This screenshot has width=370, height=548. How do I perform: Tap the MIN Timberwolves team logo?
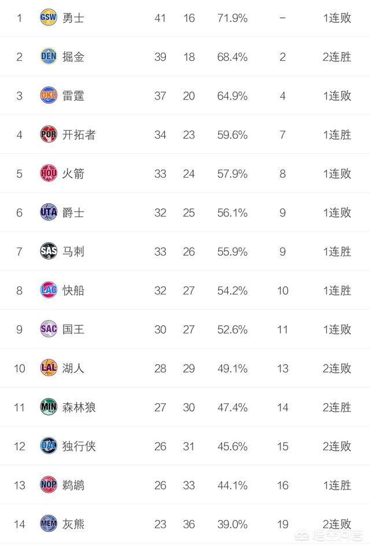(x=49, y=407)
